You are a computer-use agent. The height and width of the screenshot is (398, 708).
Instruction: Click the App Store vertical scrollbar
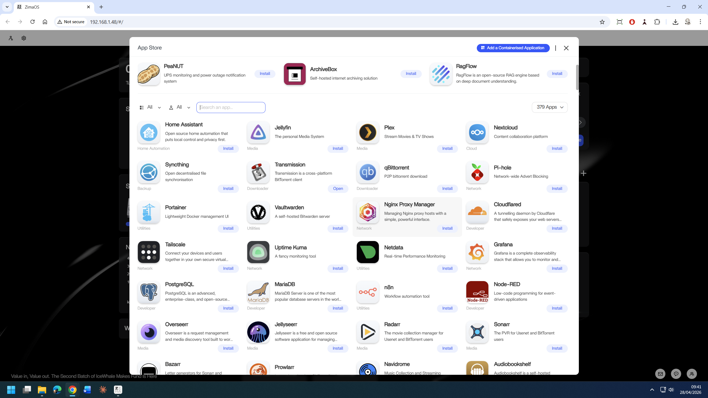(x=577, y=77)
